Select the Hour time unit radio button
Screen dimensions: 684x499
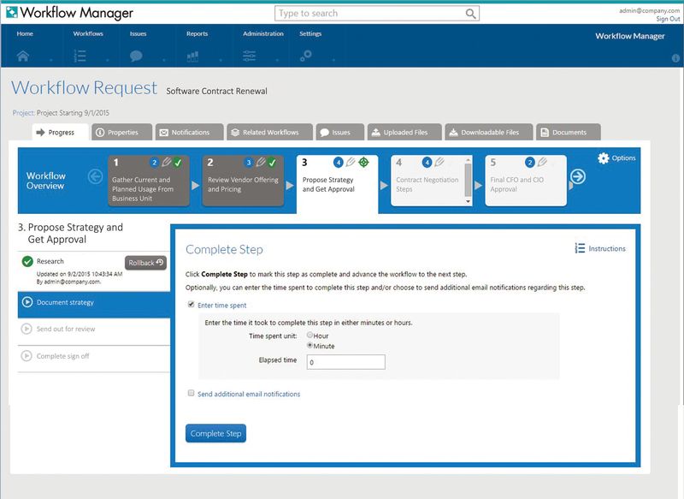click(311, 336)
